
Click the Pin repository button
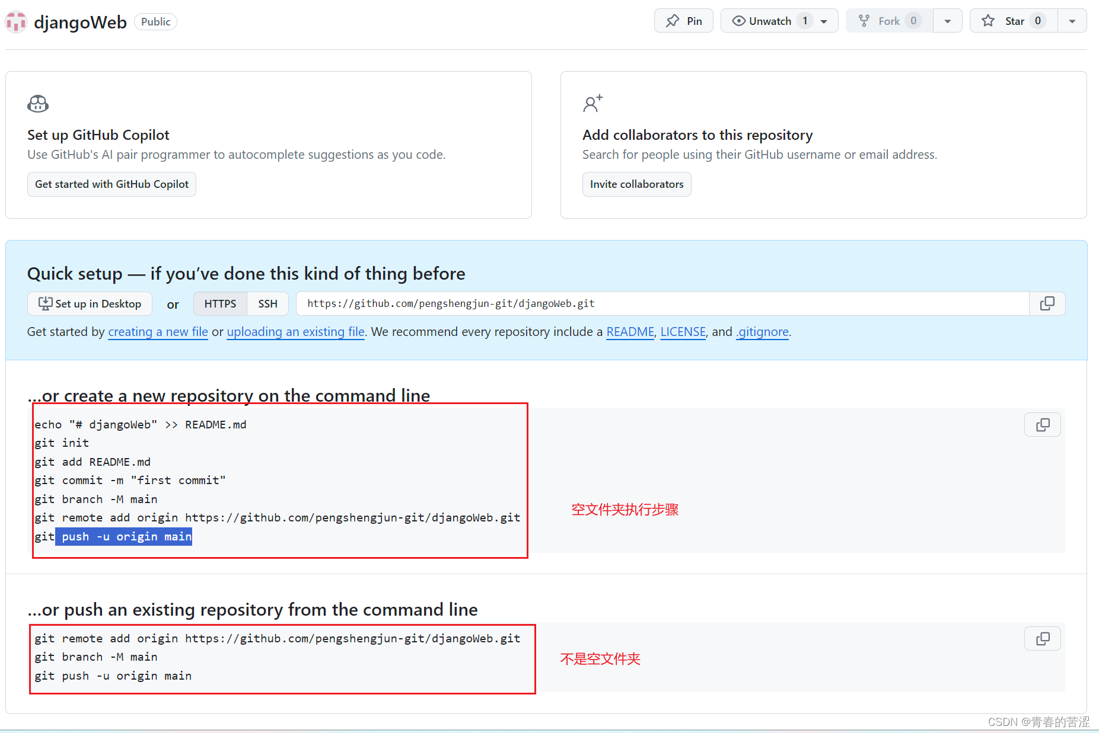(683, 21)
